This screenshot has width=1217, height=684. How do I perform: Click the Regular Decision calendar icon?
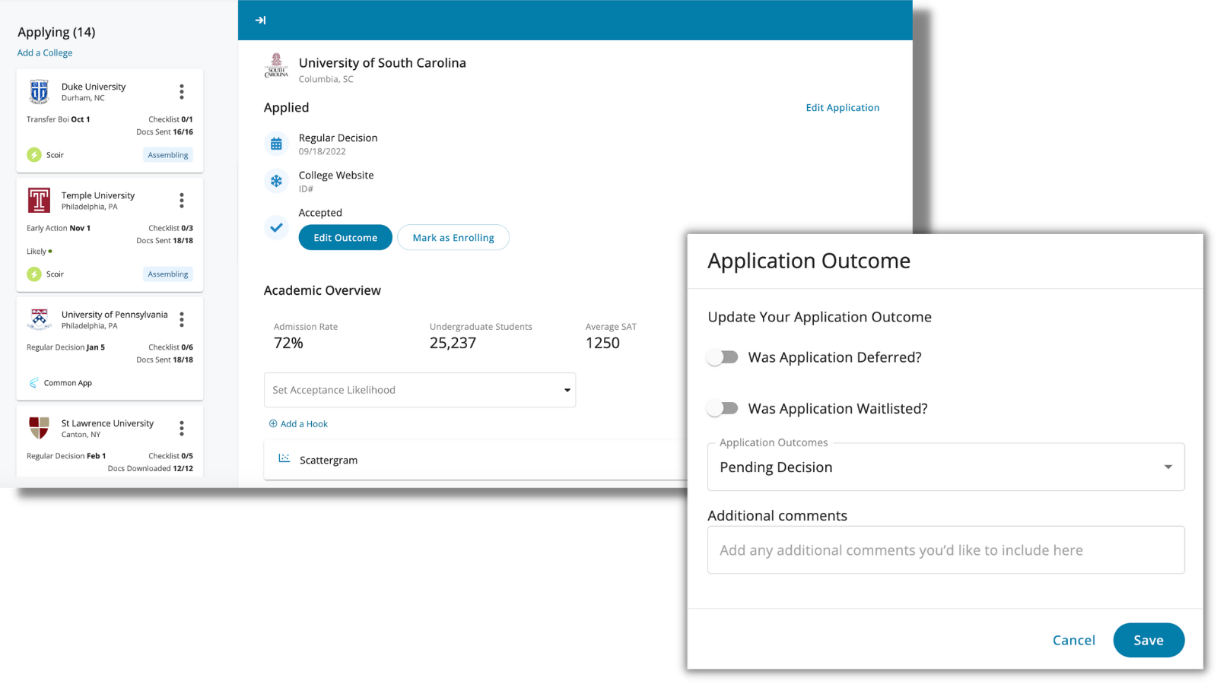click(x=276, y=144)
